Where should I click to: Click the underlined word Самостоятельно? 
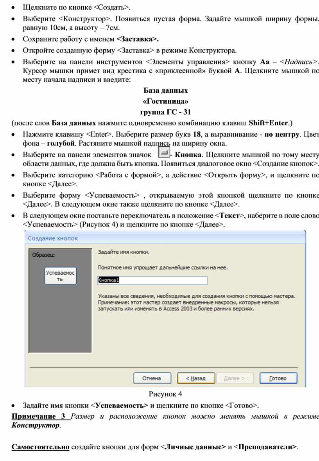41,447
